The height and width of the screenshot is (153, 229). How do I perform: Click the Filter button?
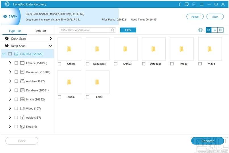click(x=128, y=30)
